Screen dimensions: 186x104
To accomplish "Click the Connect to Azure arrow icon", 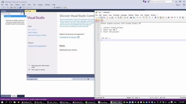I will (x=78, y=37).
